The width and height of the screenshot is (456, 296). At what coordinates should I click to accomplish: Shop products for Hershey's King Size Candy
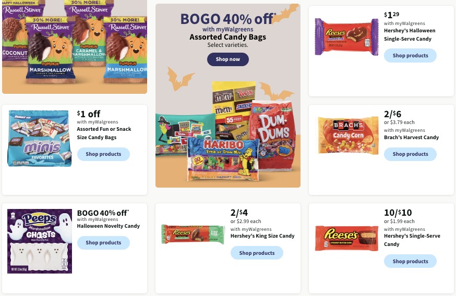point(257,253)
